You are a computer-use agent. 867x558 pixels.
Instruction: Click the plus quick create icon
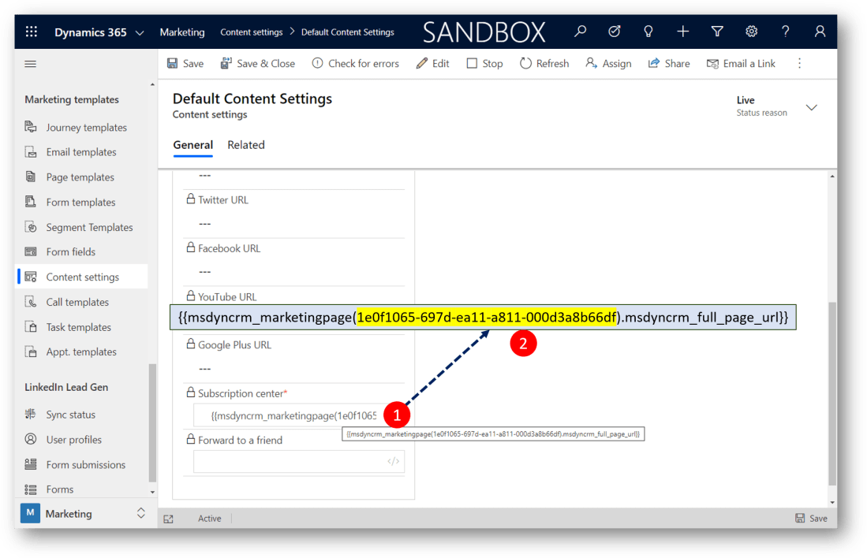coord(683,32)
